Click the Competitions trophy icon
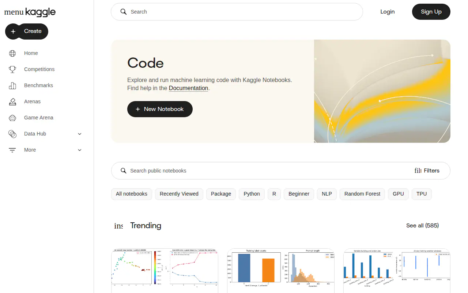The image size is (468, 293). (12, 69)
